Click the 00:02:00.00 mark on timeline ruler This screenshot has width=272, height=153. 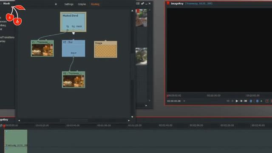196,125
